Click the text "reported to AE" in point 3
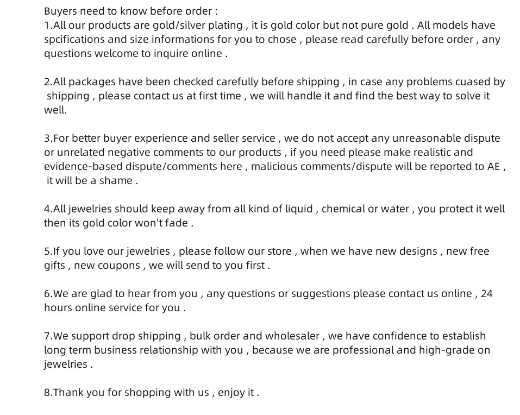The width and height of the screenshot is (520, 415). tap(465, 166)
